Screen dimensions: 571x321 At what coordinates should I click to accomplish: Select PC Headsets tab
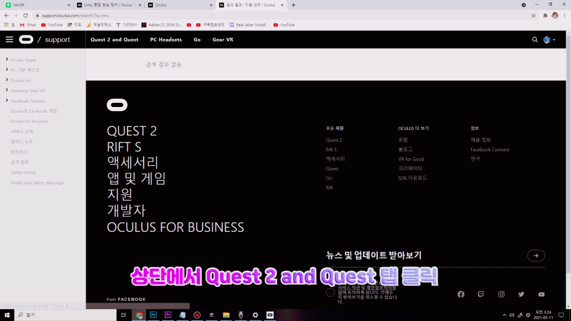[166, 40]
